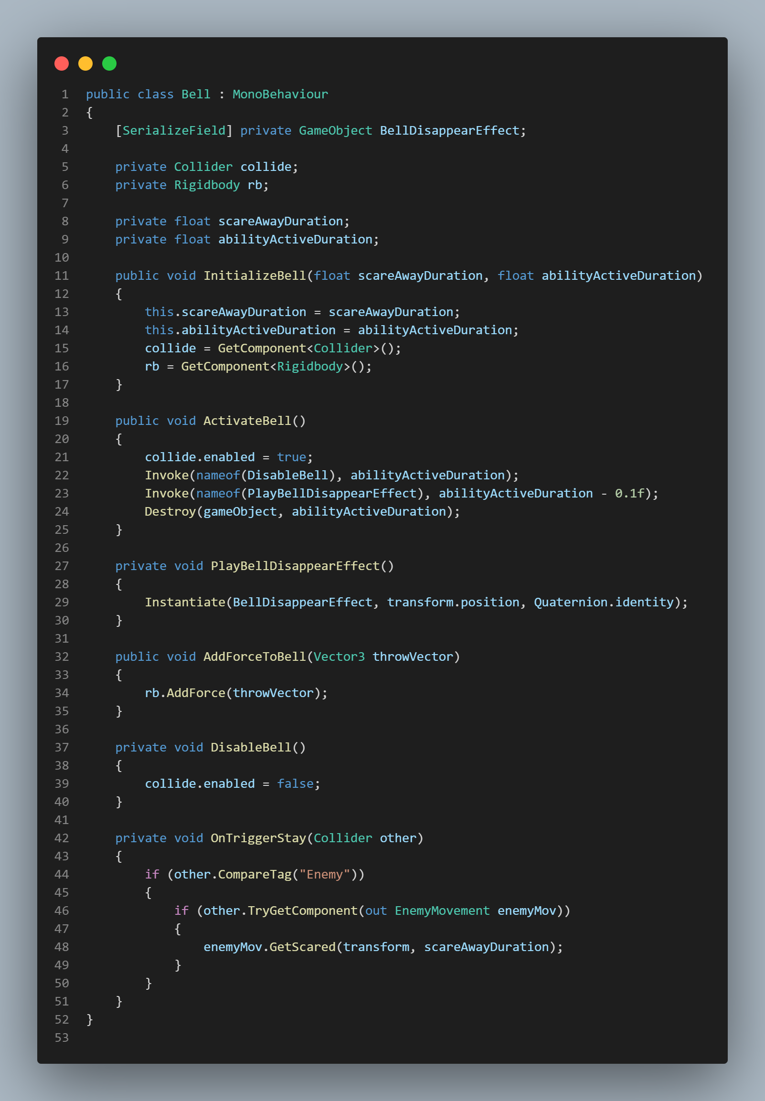This screenshot has height=1101, width=765.
Task: Click the 'true' keyword on line 21
Action: [291, 457]
